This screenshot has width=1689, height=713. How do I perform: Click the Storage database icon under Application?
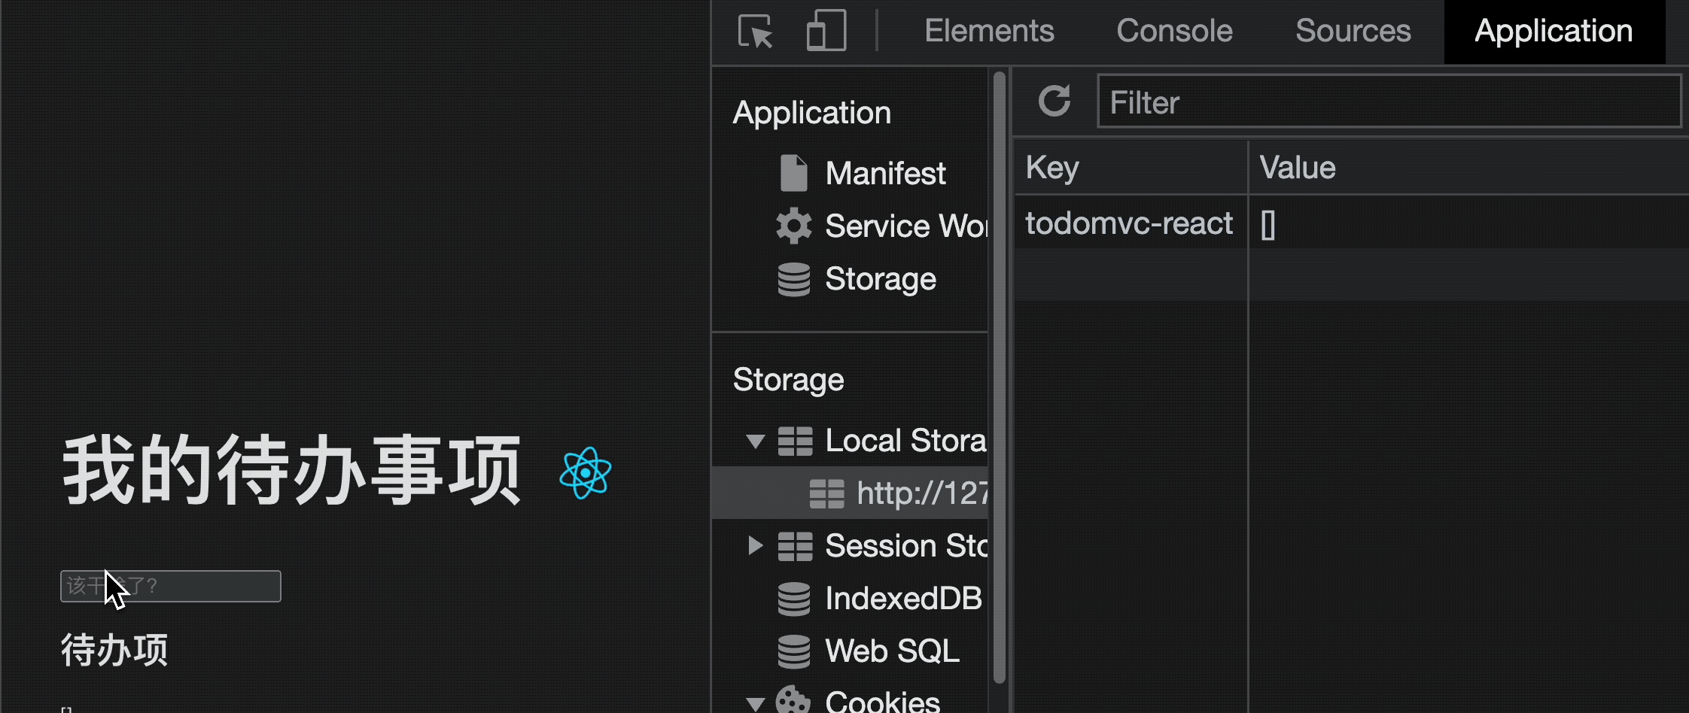[793, 279]
